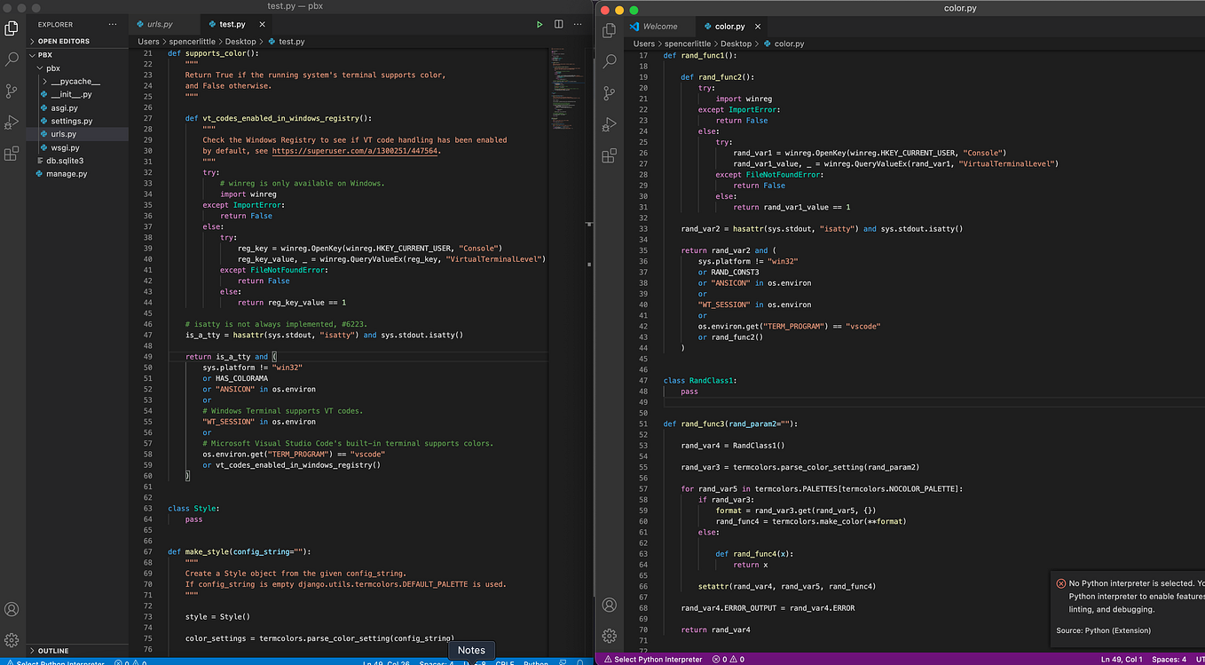
Task: Open Run and Debug in color.py window
Action: coord(610,124)
